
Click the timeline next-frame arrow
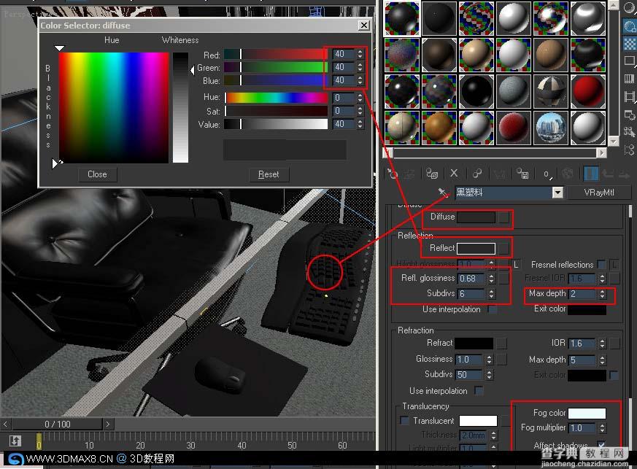pyautogui.click(x=108, y=424)
